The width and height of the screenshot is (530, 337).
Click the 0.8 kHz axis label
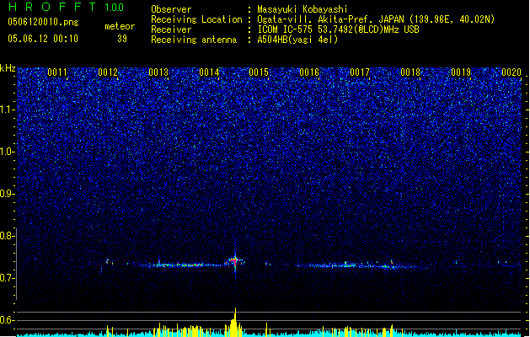point(7,236)
